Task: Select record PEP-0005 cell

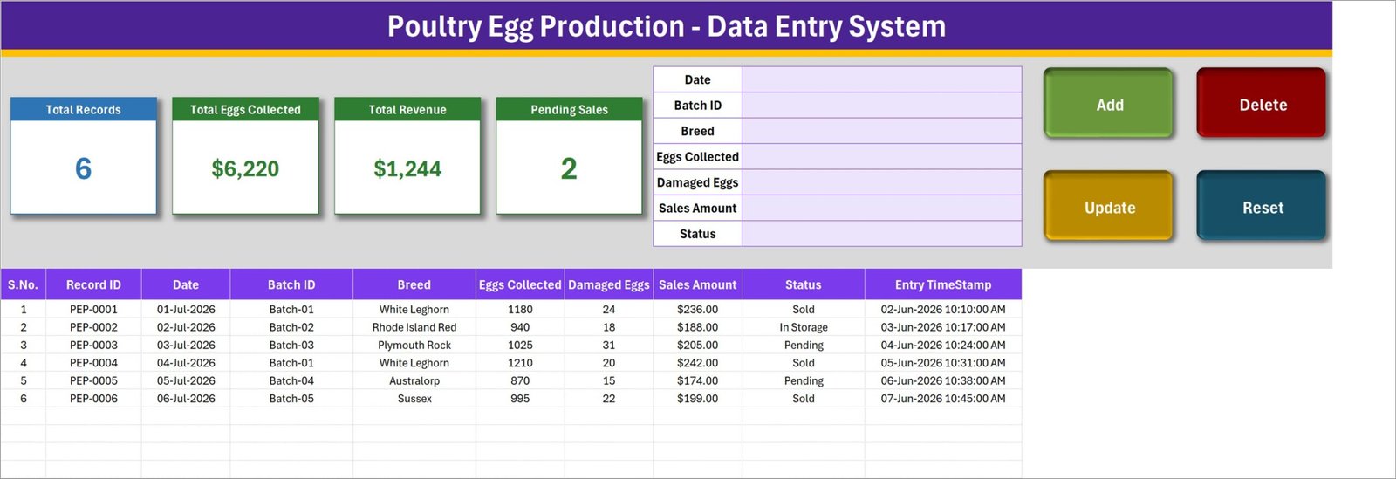Action: coord(93,380)
